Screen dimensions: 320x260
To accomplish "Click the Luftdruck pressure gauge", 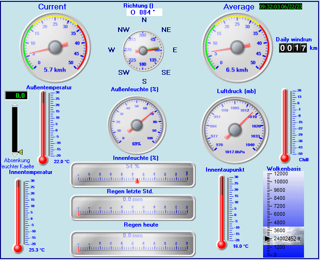I will (x=235, y=130).
